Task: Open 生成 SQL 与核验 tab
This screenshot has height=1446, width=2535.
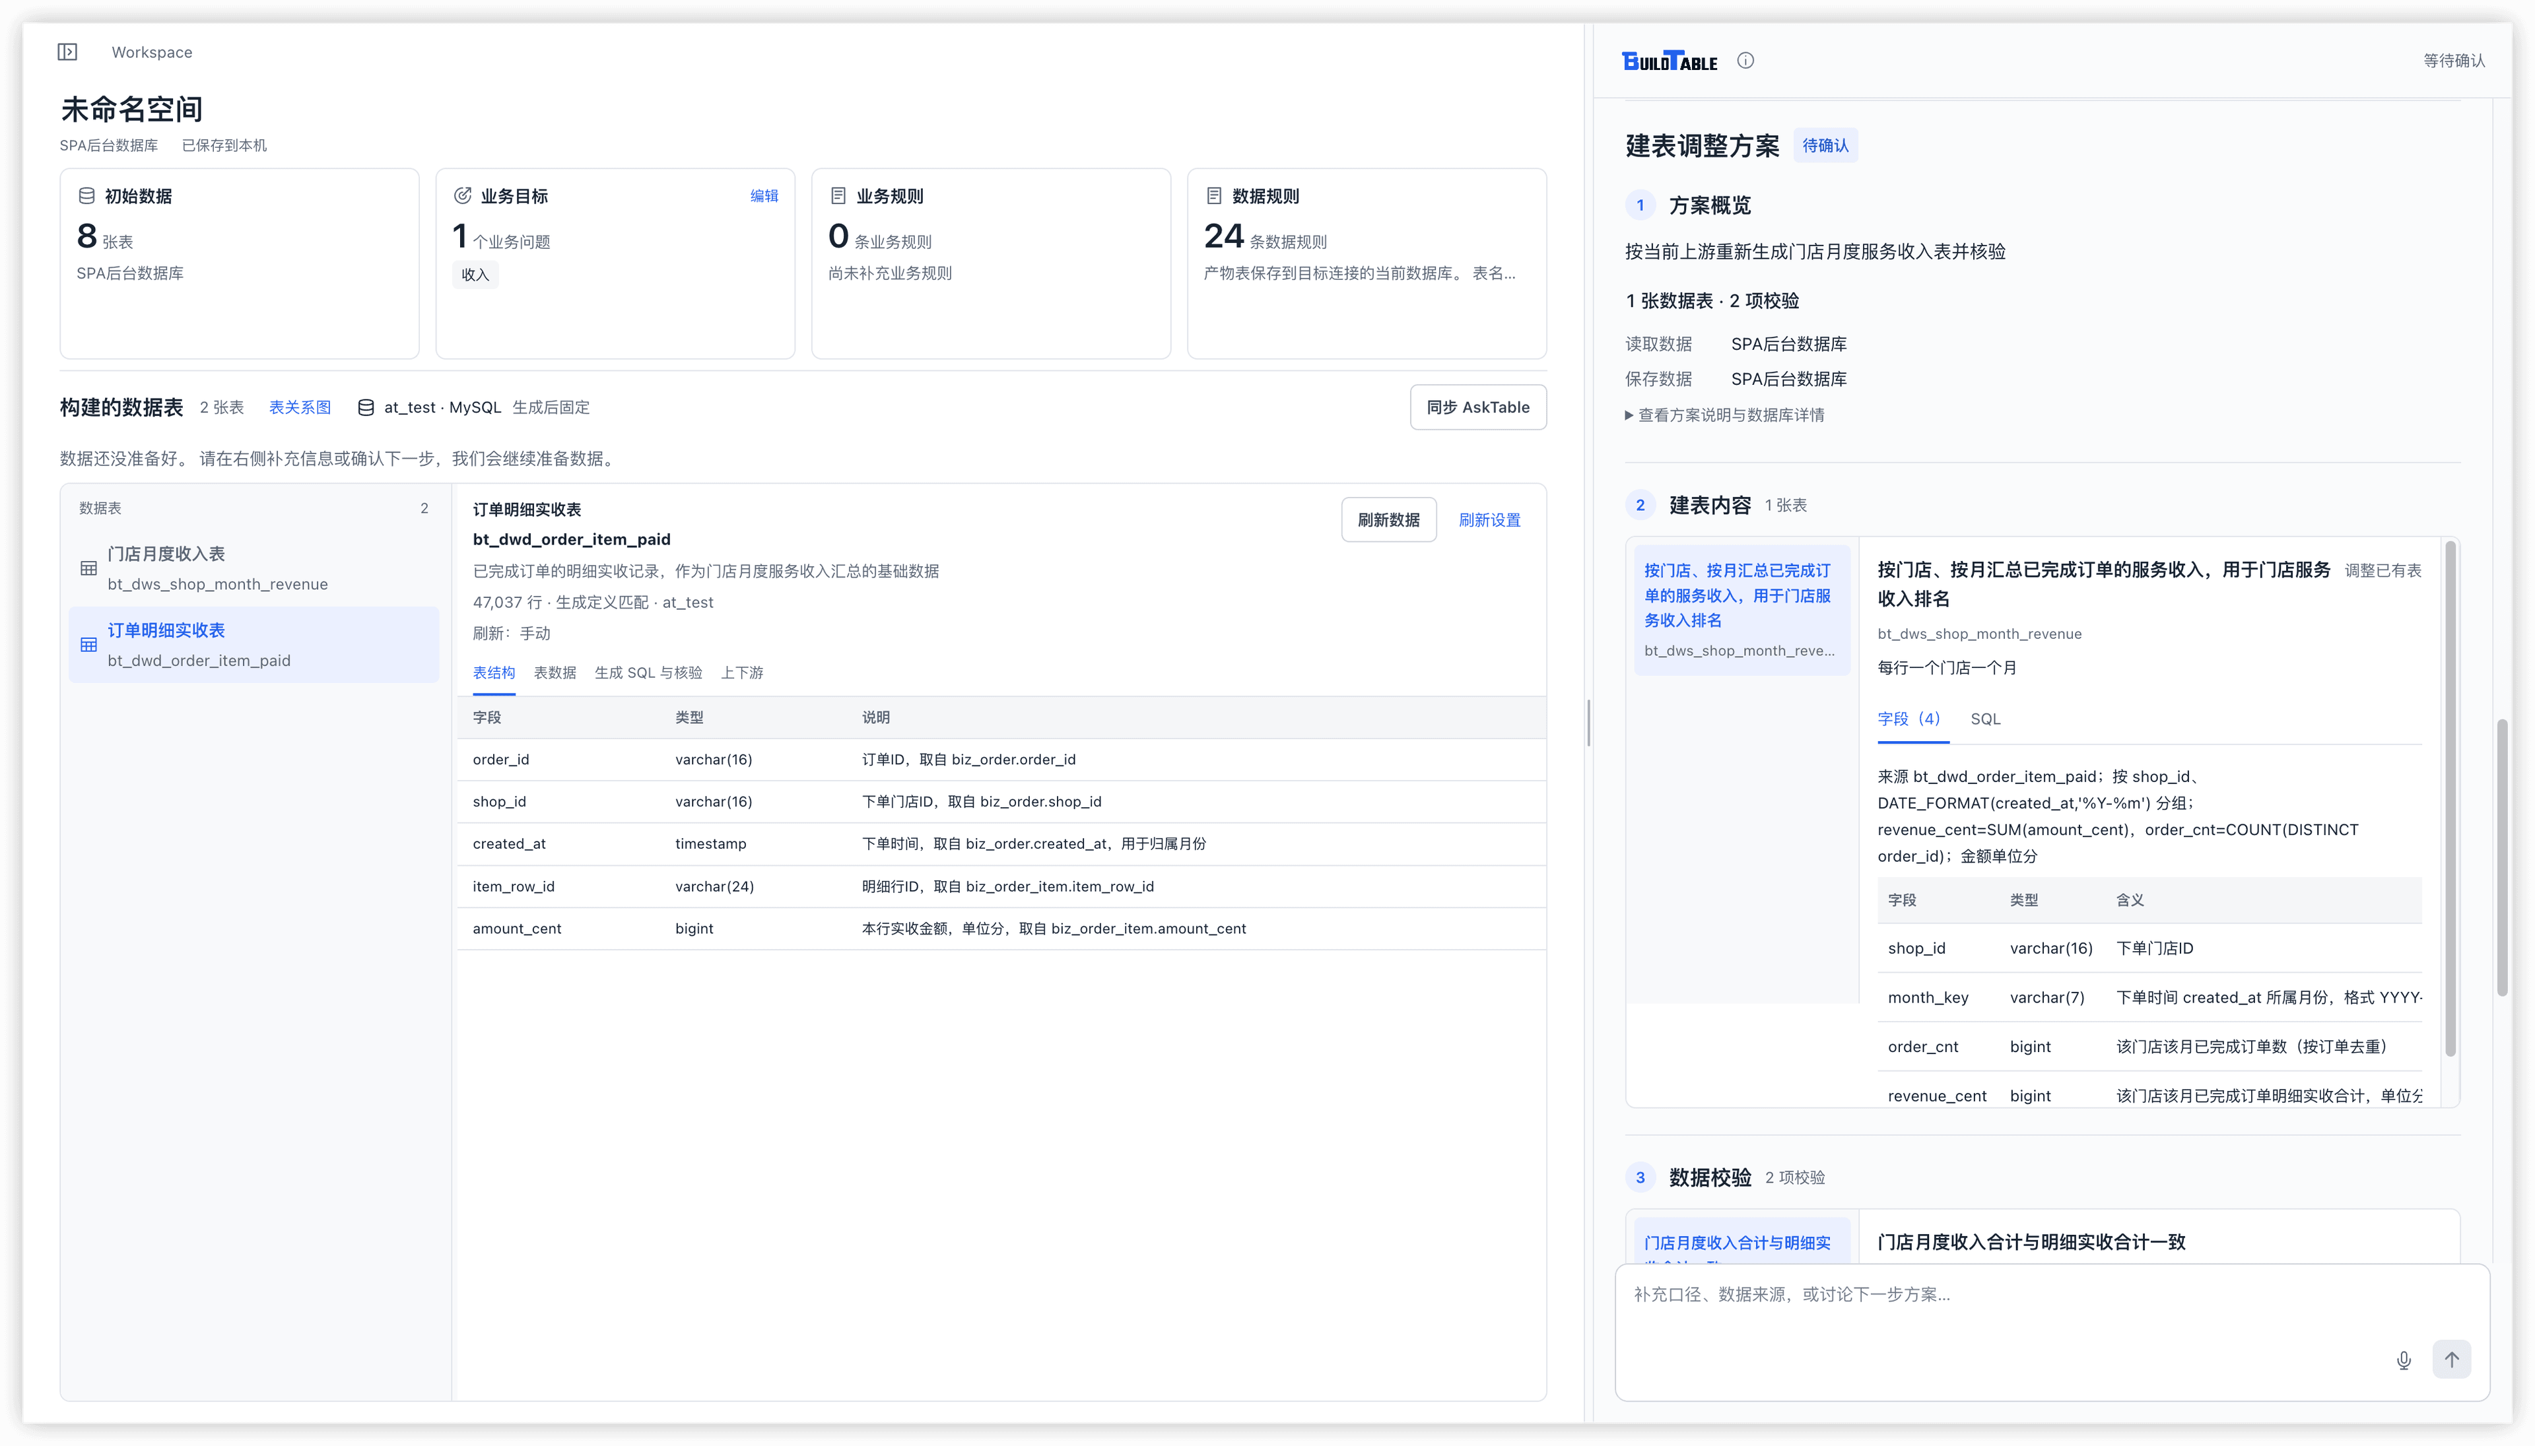Action: point(648,673)
